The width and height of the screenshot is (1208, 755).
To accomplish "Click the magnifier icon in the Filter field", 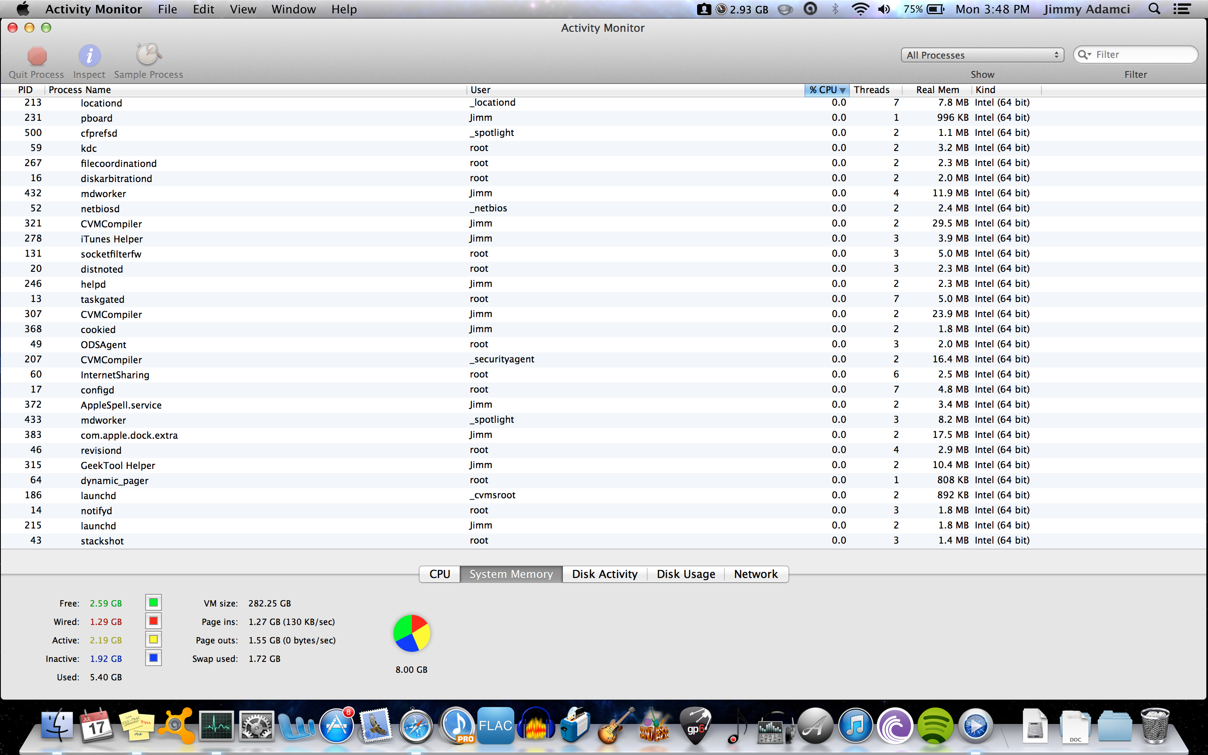I will coord(1084,55).
